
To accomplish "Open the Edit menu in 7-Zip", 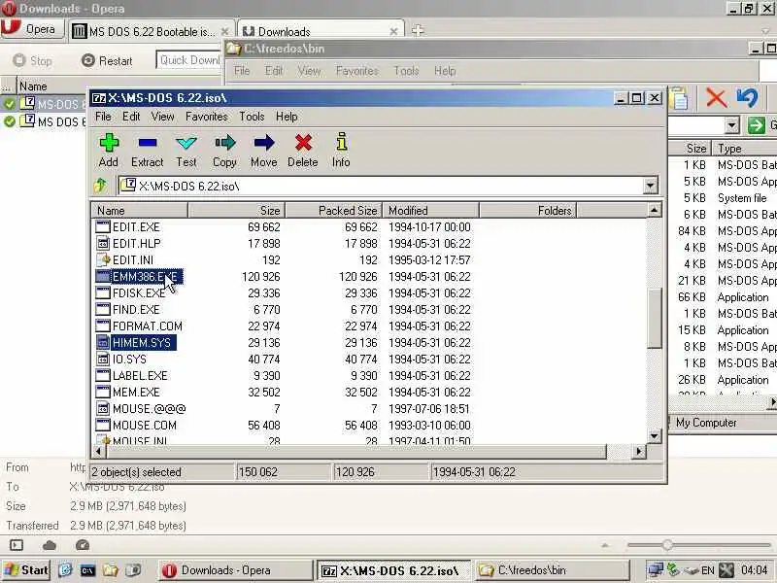I will [x=131, y=117].
